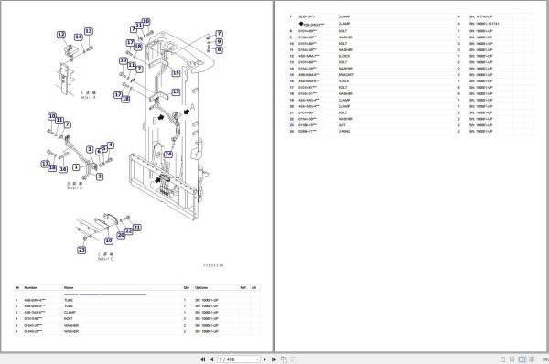
Task: Switch to single page view
Action: tap(502, 359)
